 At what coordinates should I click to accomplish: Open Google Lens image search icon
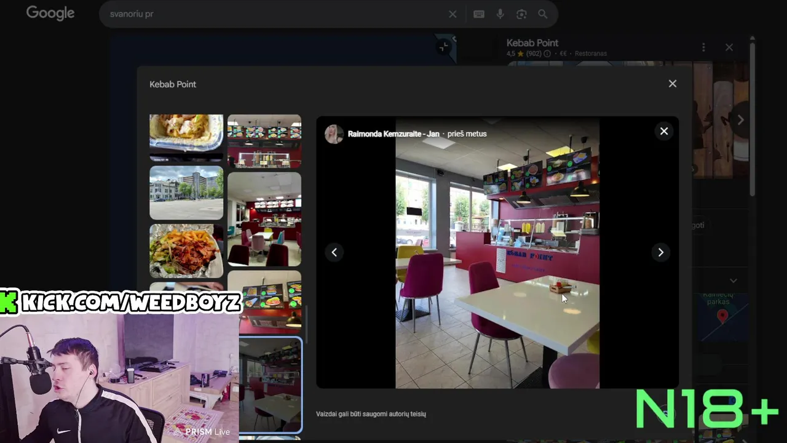pos(521,14)
